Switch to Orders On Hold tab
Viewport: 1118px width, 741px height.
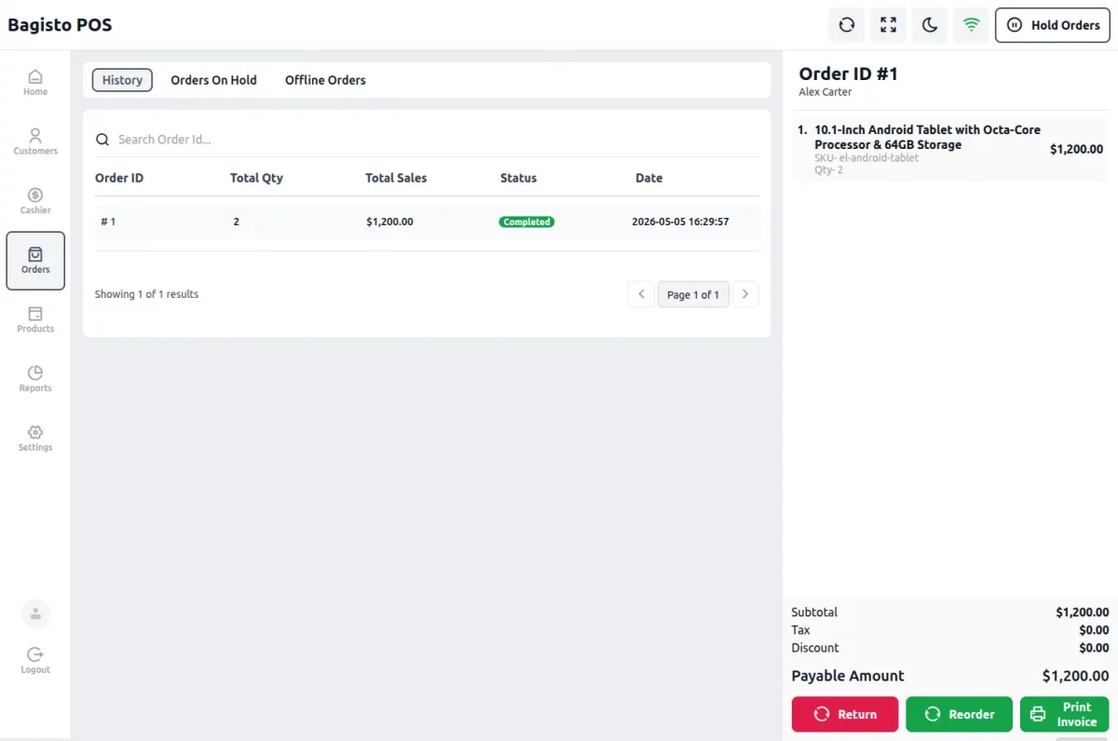[x=213, y=80]
